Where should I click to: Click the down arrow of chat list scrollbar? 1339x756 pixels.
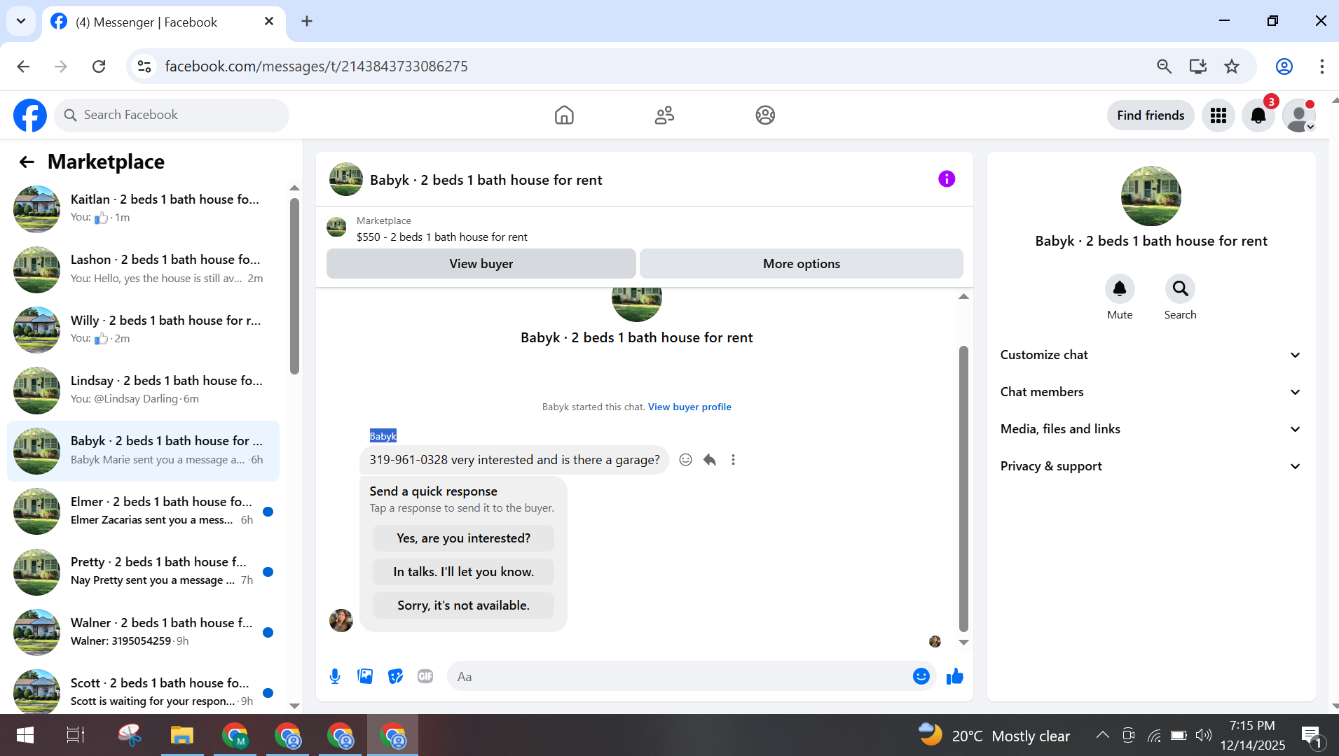point(294,706)
